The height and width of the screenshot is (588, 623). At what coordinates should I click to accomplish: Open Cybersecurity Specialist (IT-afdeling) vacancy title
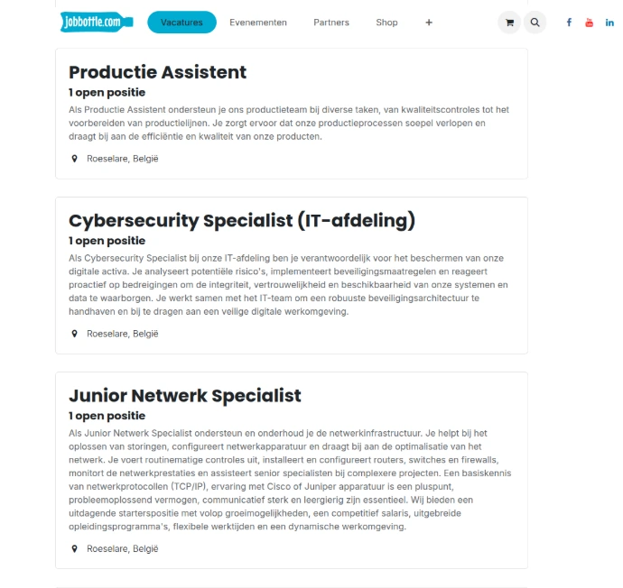(x=241, y=221)
